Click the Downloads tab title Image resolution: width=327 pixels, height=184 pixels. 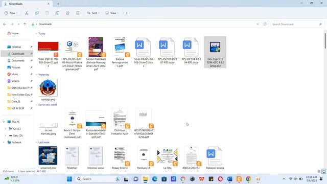[x=16, y=4]
